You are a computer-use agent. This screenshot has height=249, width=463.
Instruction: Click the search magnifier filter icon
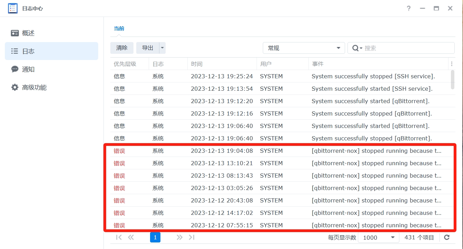pos(357,48)
